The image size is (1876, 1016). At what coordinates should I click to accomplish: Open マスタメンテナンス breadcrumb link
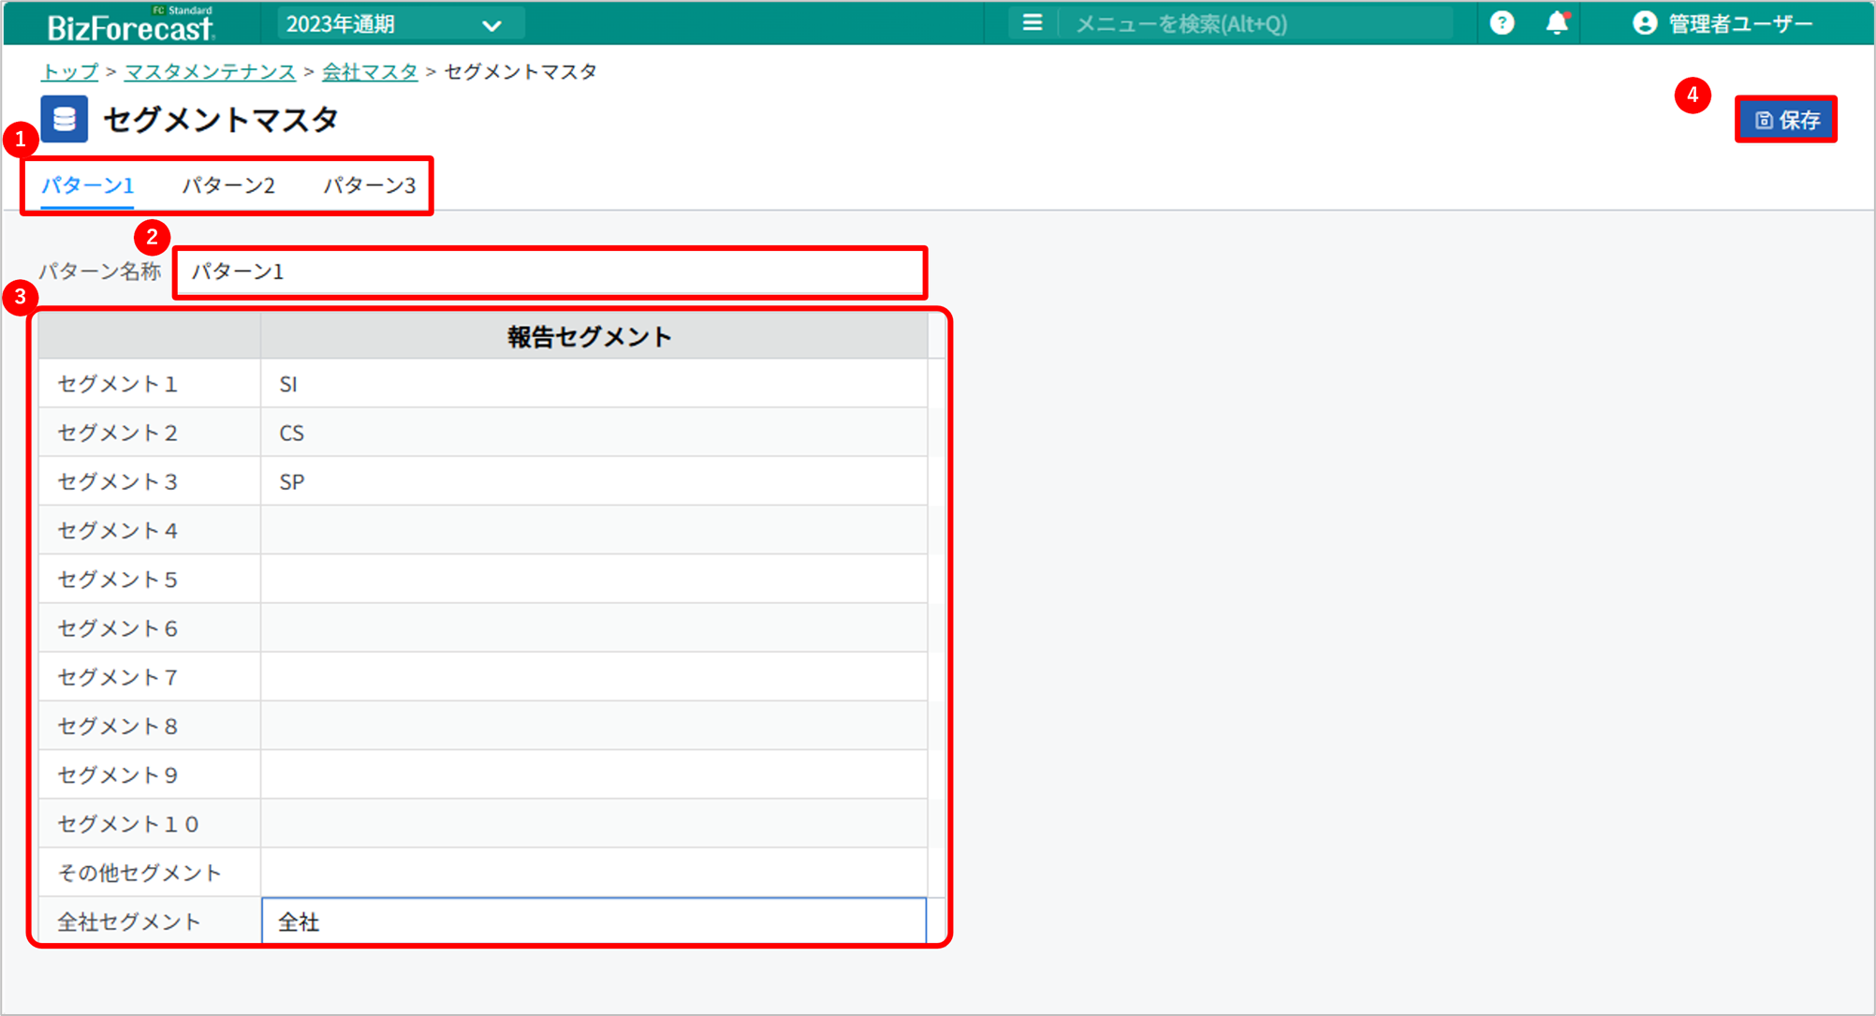coord(210,72)
